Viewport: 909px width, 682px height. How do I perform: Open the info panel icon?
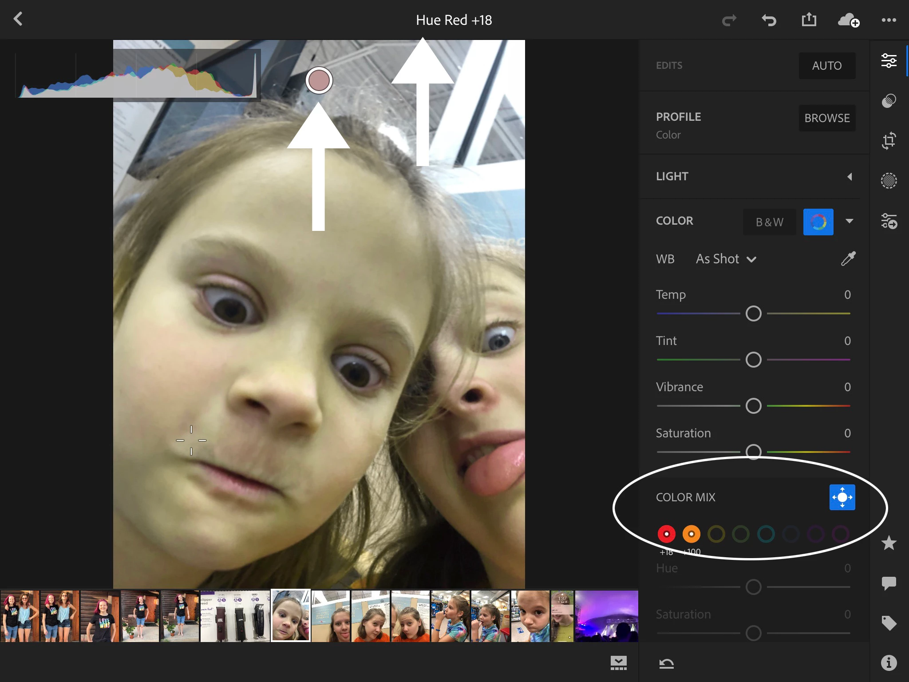(x=889, y=663)
